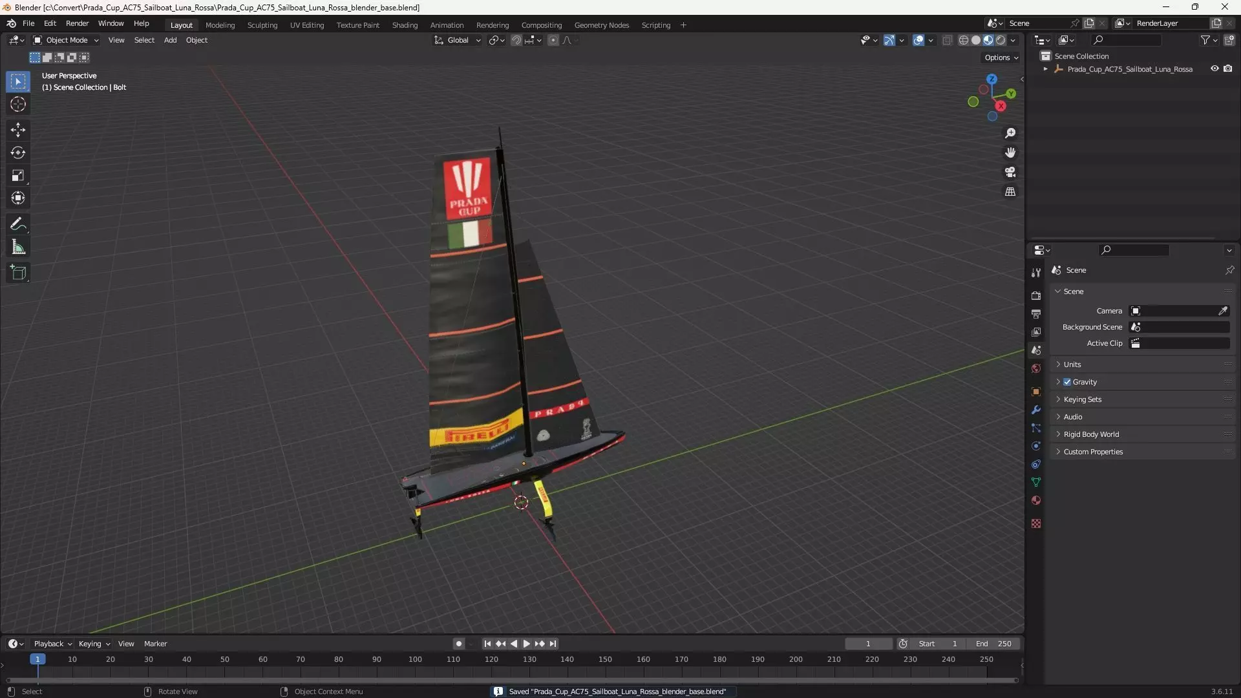The width and height of the screenshot is (1241, 698).
Task: Open the World properties tab
Action: [x=1036, y=368]
